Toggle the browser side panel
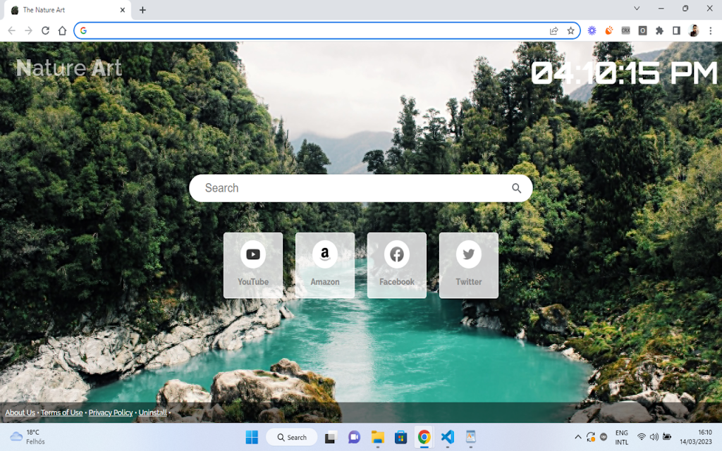722x451 pixels. (x=676, y=30)
